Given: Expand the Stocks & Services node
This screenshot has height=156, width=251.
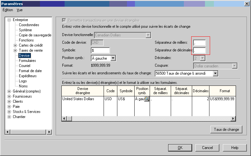Looking at the screenshot, I should click(9, 112).
